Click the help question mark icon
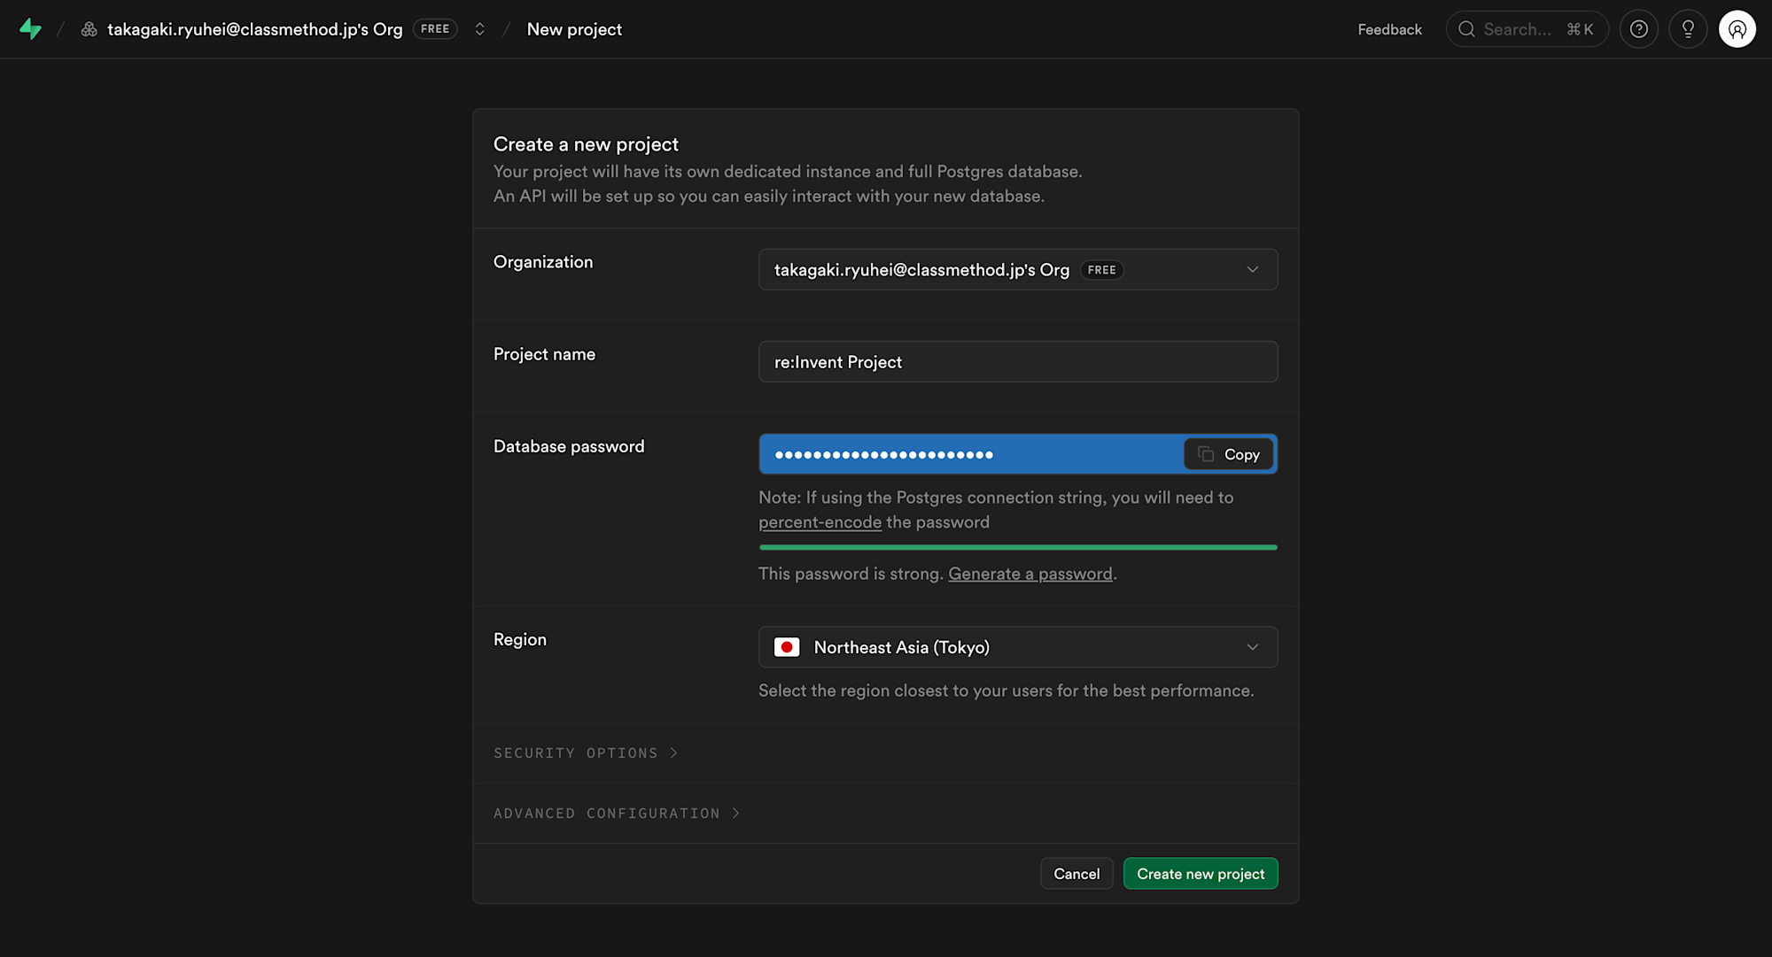This screenshot has width=1772, height=957. click(1638, 29)
